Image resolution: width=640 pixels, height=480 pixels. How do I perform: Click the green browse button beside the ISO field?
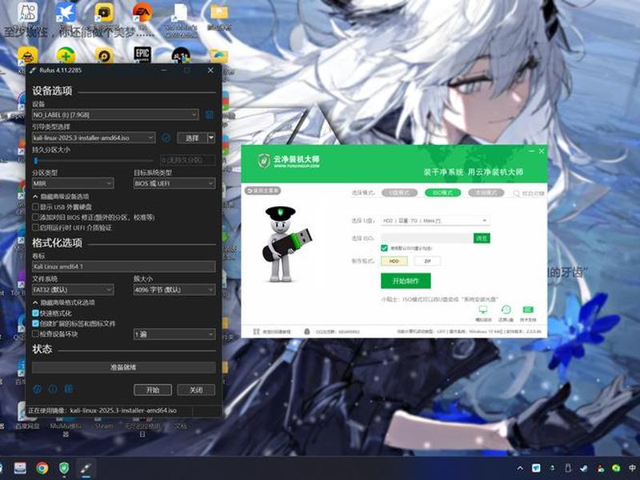(482, 238)
